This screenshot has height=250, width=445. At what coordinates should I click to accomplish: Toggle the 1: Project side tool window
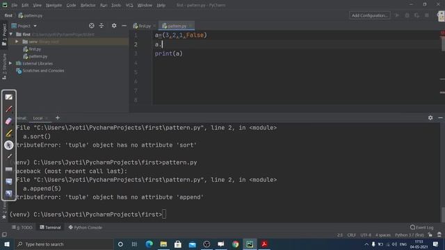(4, 35)
